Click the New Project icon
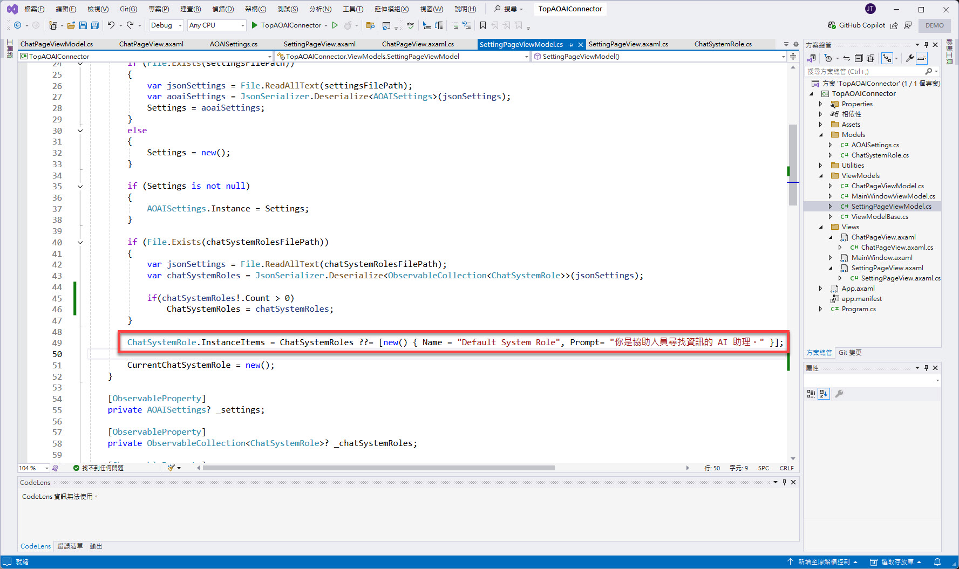This screenshot has height=569, width=959. (x=52, y=25)
